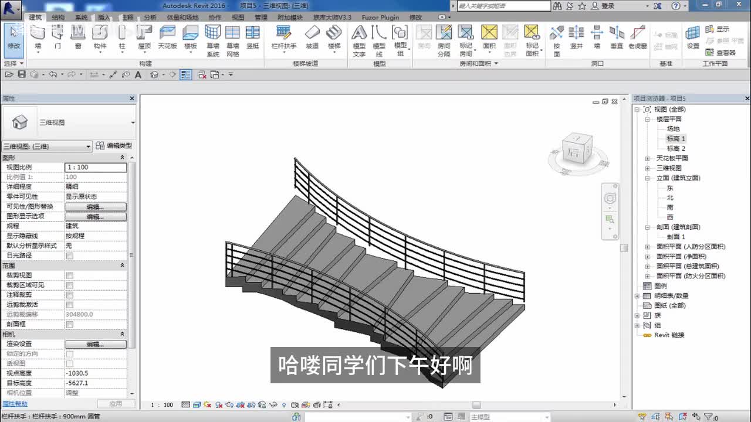This screenshot has width=751, height=422.
Task: Click the 竖井 (Shaft) opening tool
Action: (x=577, y=38)
